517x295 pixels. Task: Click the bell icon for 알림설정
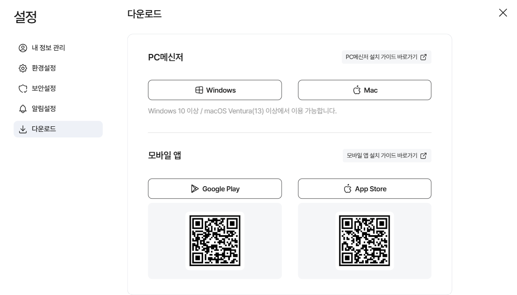[23, 109]
